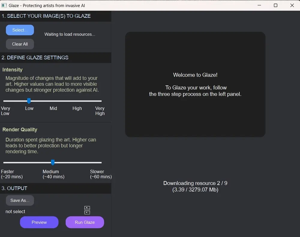Viewport: 300px width, 237px height.
Task: Close the Glaze window
Action: (x=292, y=5)
